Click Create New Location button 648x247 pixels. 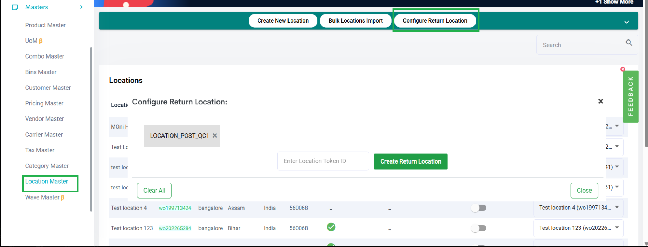(283, 21)
